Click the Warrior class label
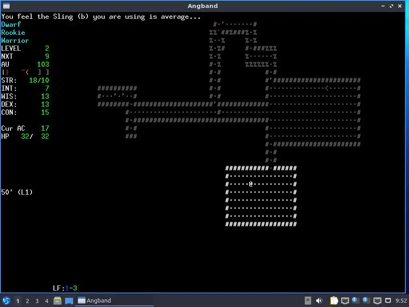 (x=15, y=40)
